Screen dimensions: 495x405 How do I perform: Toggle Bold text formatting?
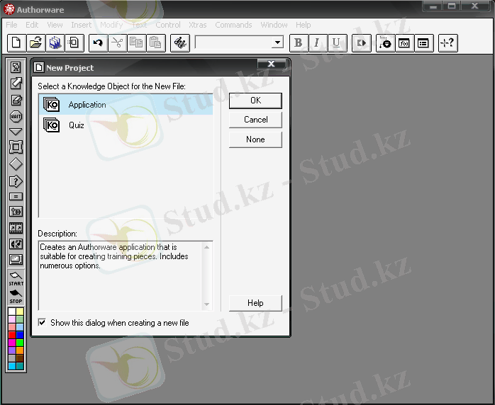[x=299, y=43]
